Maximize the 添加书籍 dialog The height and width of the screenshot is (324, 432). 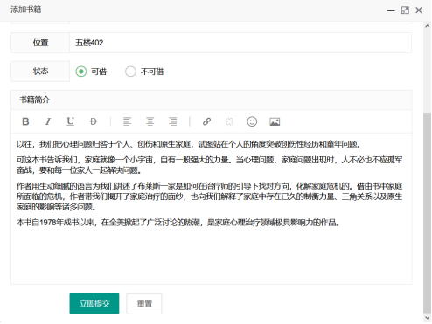click(x=405, y=10)
